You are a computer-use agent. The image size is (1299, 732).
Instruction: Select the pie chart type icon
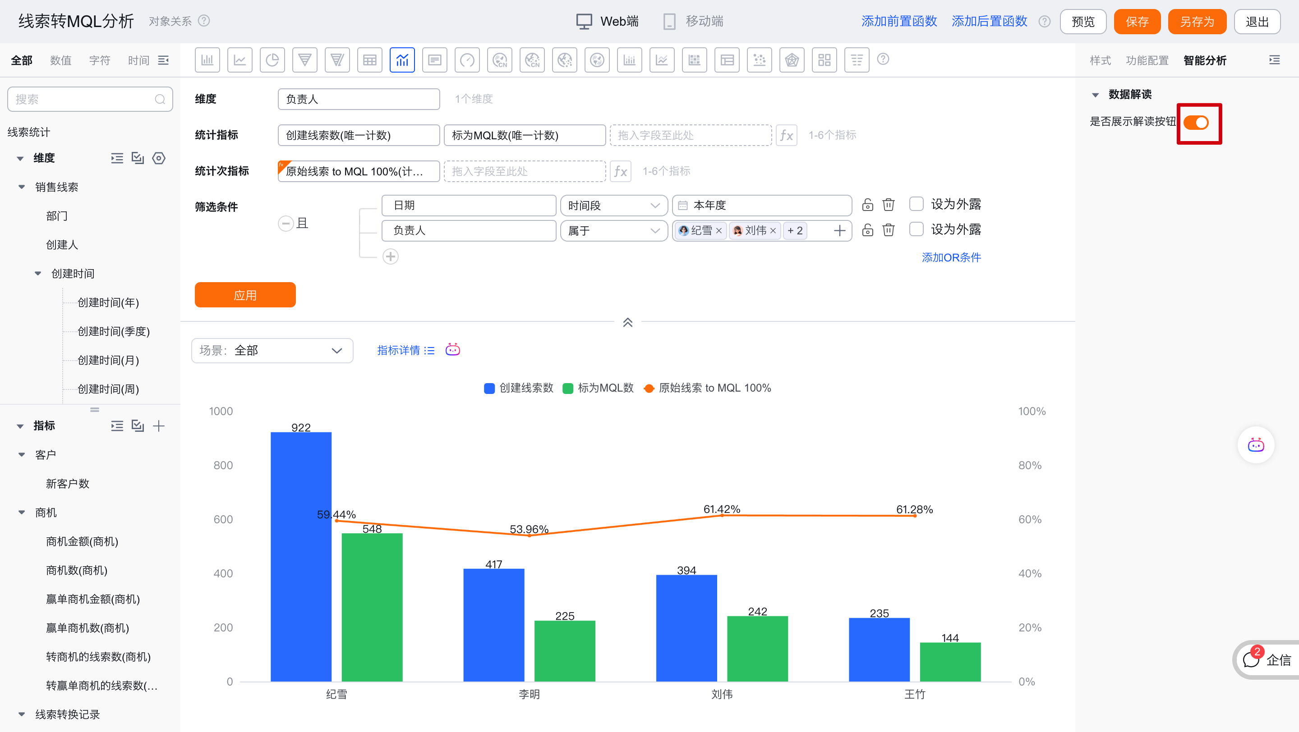coord(272,60)
